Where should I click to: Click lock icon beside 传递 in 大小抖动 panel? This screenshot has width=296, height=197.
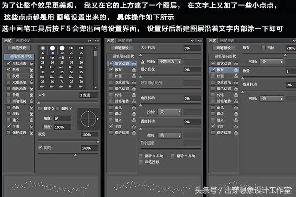pos(134,95)
